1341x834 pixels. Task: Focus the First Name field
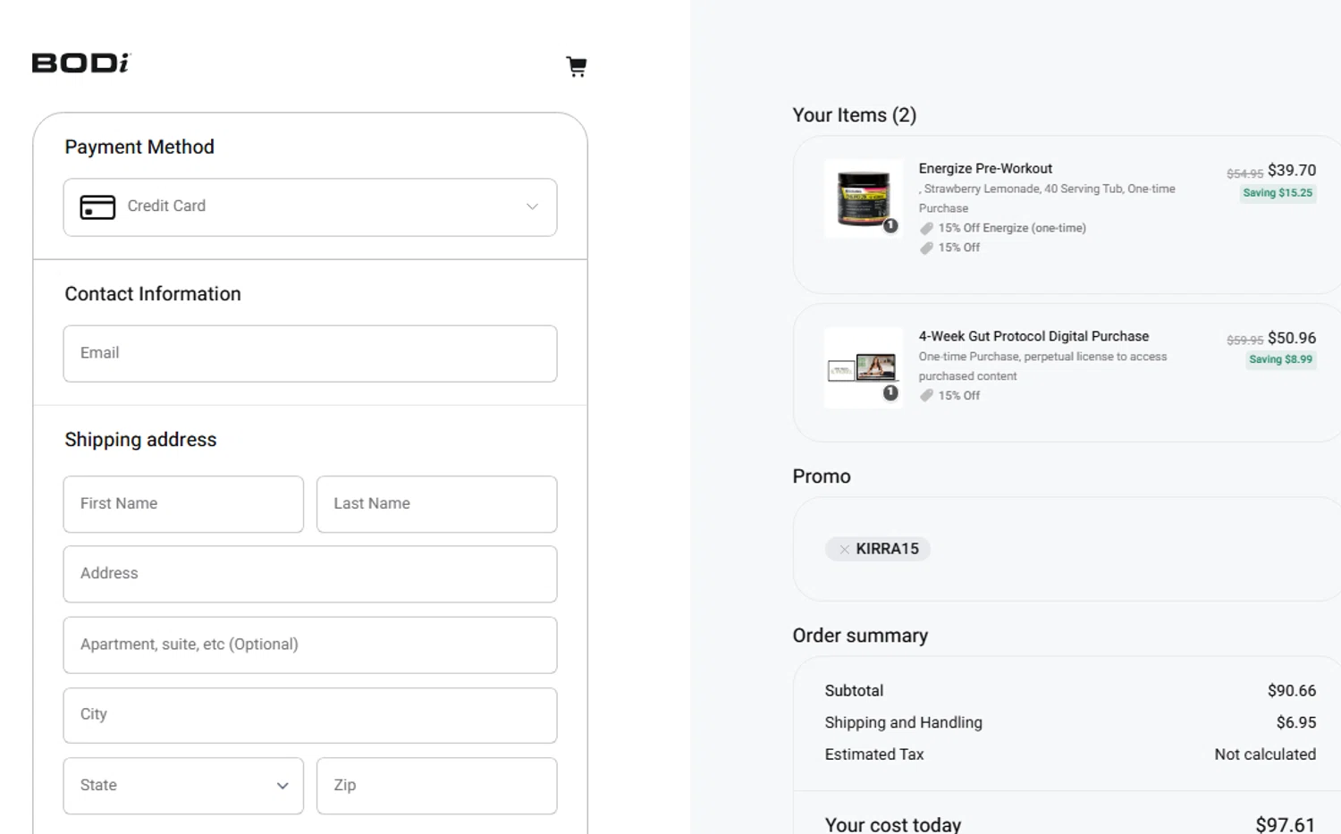[x=183, y=504]
